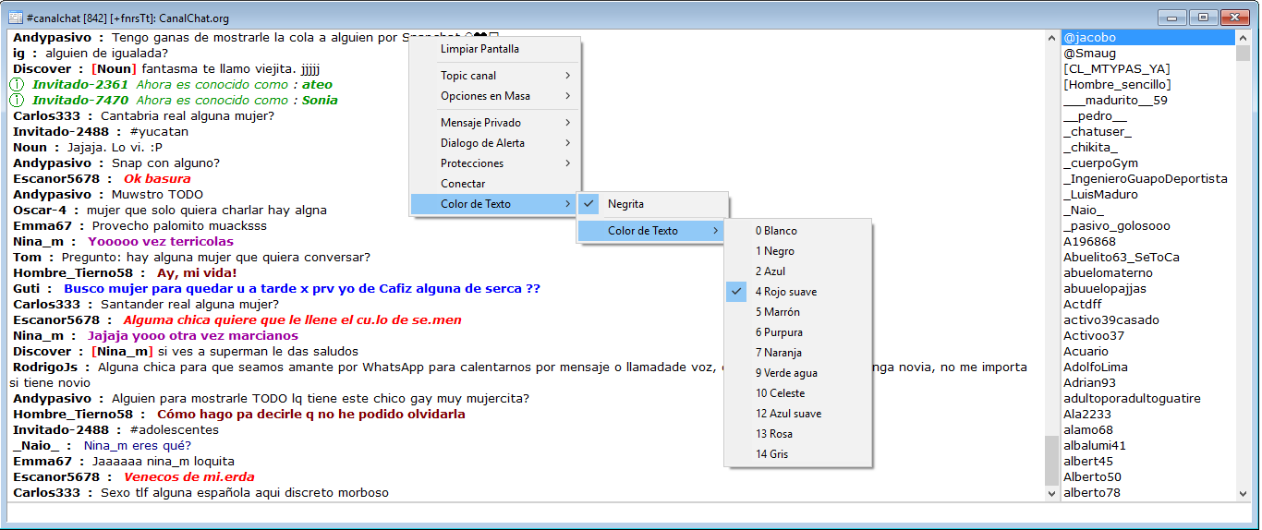Click the message input field at bottom
The width and height of the screenshot is (1262, 530).
coord(630,512)
